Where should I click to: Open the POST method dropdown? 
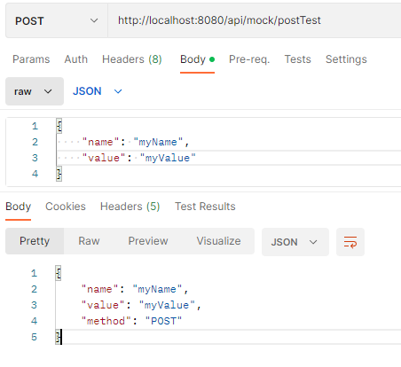tap(57, 20)
